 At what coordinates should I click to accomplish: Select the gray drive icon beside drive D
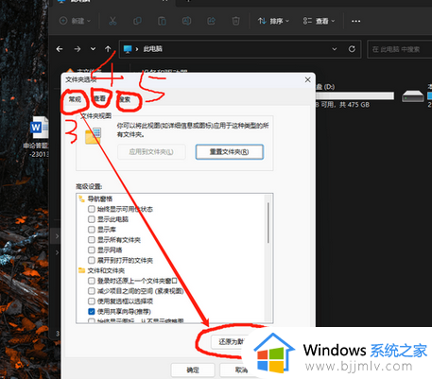(x=412, y=96)
